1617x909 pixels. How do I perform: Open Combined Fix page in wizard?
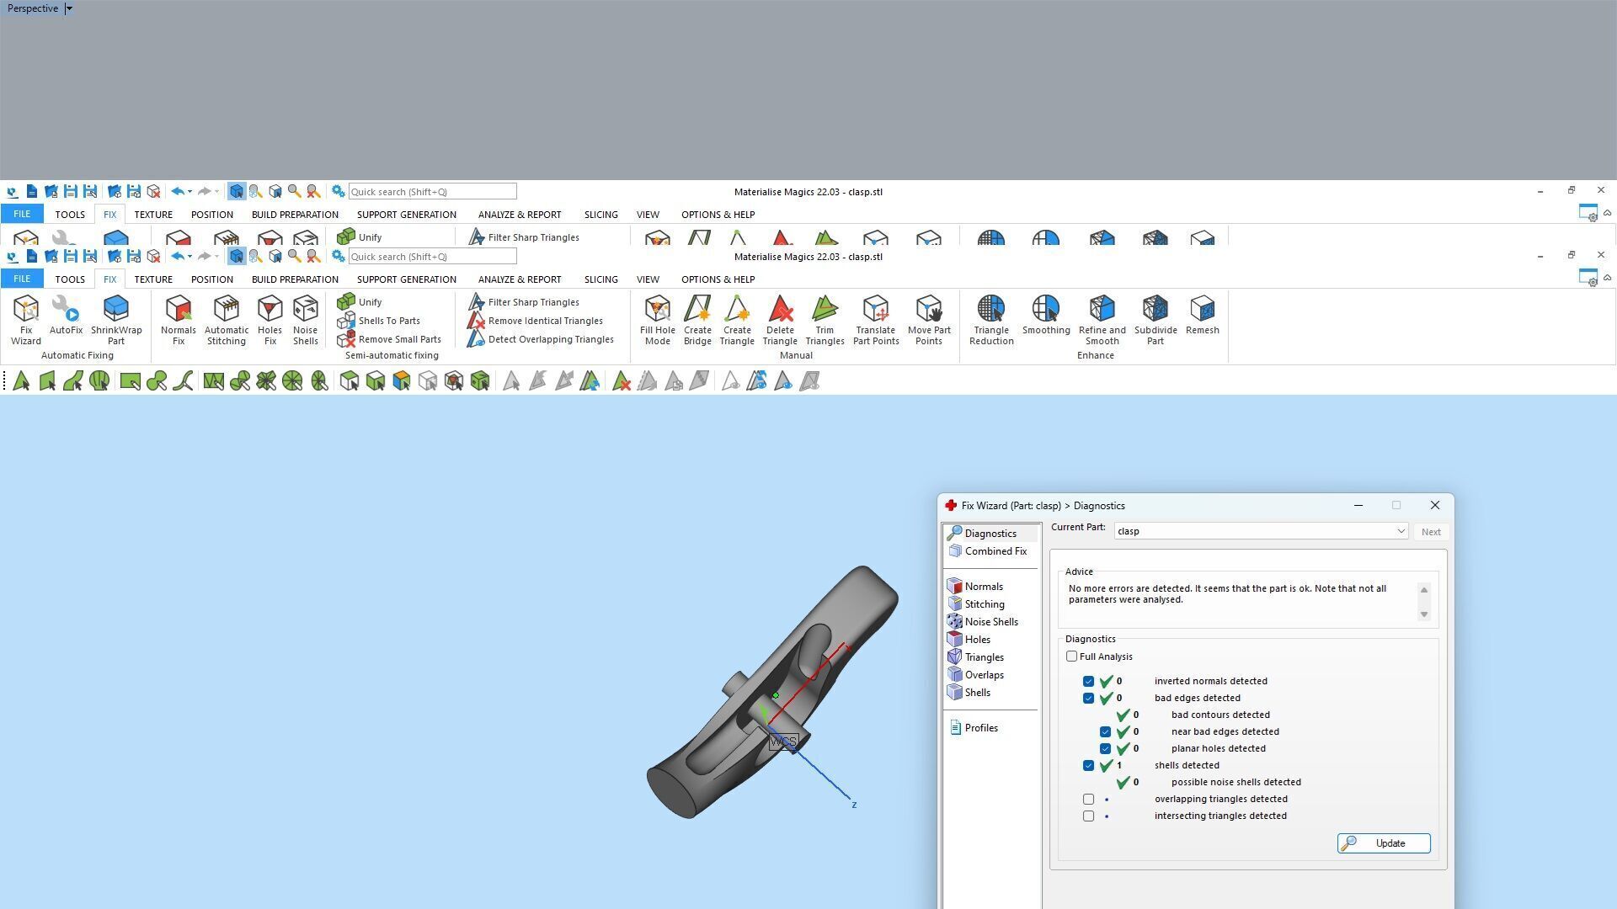point(995,551)
